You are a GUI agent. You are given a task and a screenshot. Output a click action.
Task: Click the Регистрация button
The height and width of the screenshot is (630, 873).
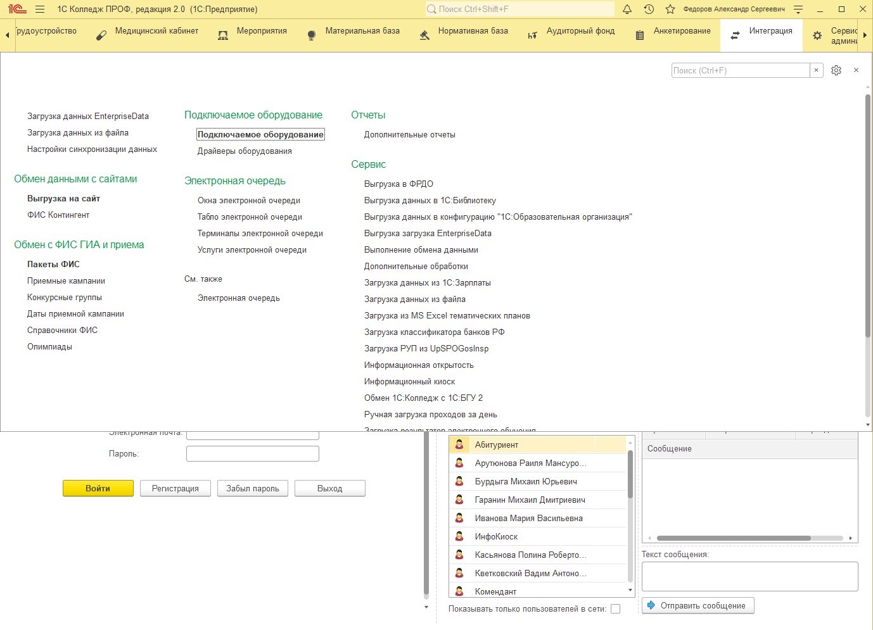[x=175, y=488]
